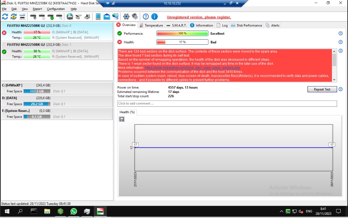Check for software updates using the update icon
Screen dimensions: 348x218
click(13, 16)
